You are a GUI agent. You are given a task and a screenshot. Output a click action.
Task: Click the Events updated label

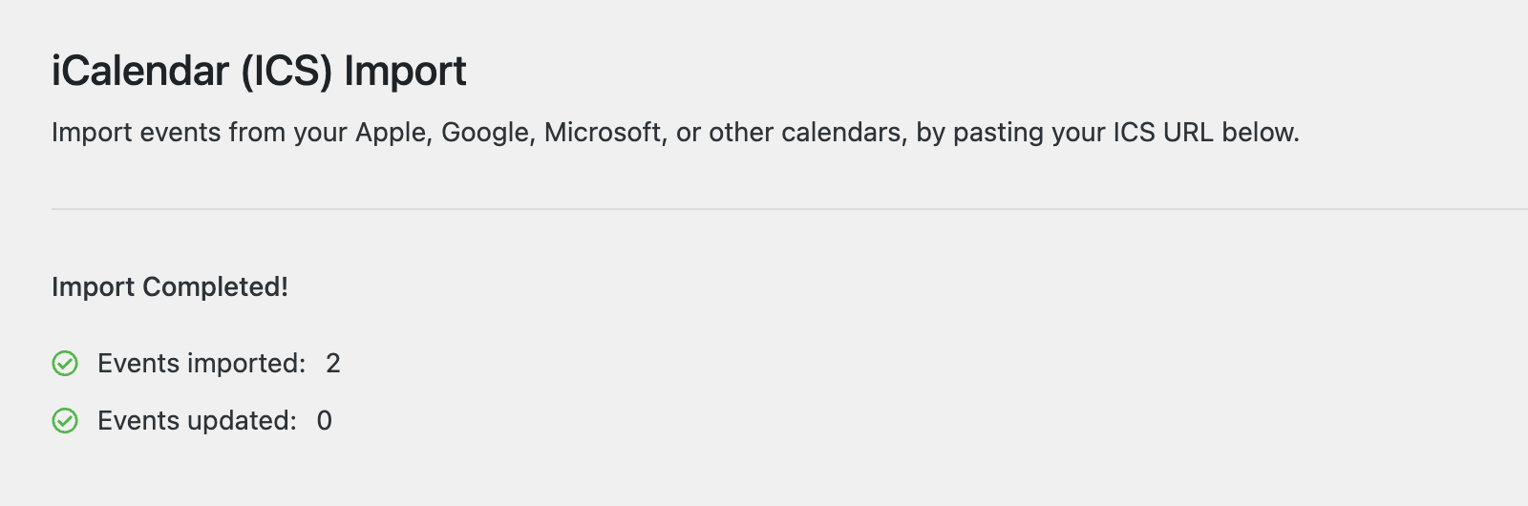pos(197,421)
